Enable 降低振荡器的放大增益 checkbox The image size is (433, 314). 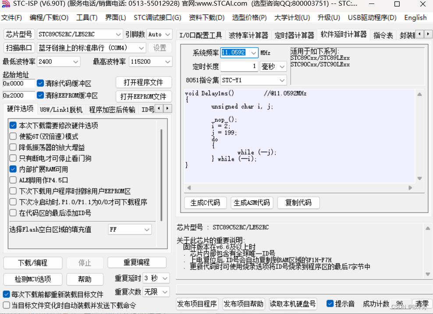click(13, 147)
